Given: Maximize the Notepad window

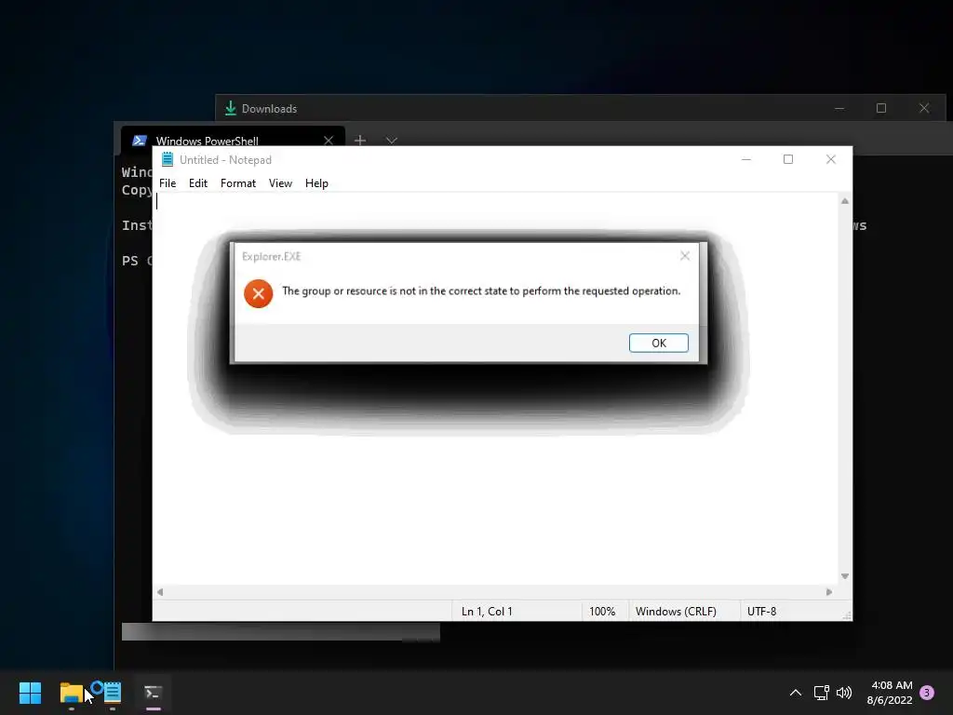Looking at the screenshot, I should [788, 159].
